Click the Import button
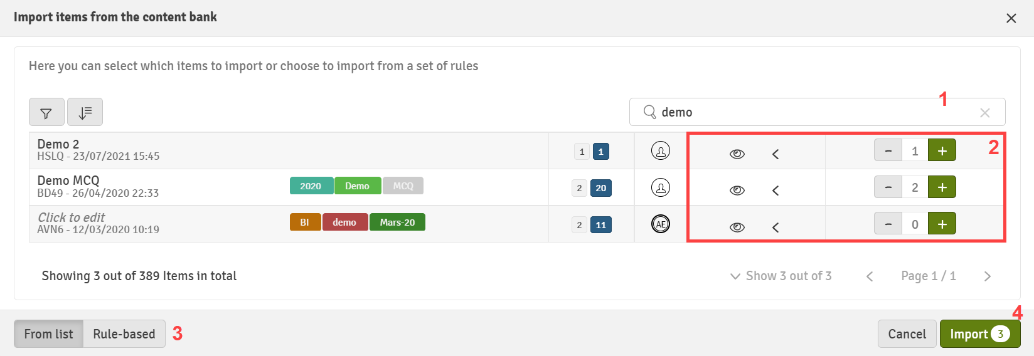 pyautogui.click(x=980, y=334)
